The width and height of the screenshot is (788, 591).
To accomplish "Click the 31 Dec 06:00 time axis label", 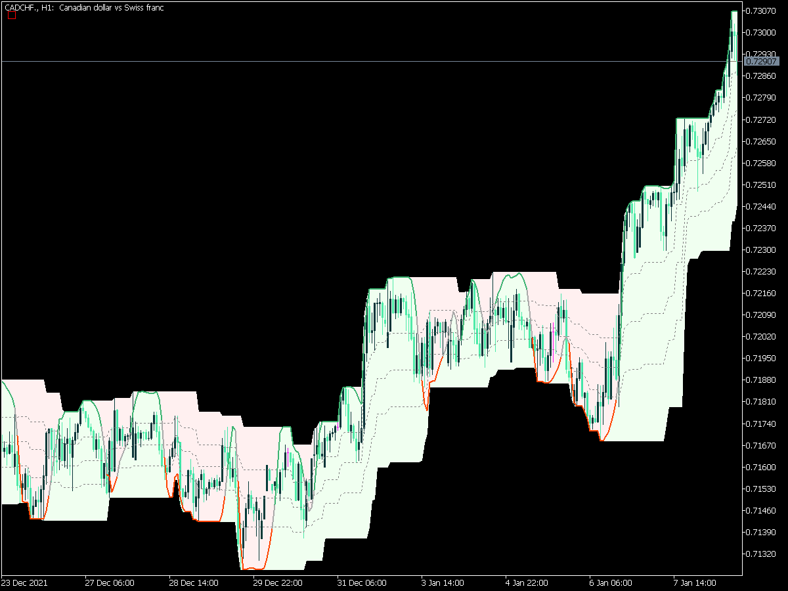I will point(362,582).
